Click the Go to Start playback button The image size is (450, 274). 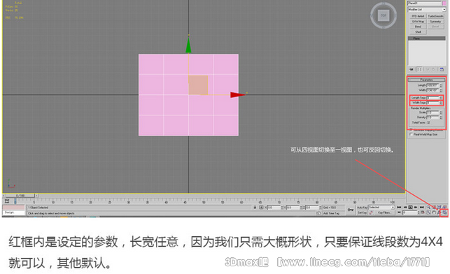pyautogui.click(x=399, y=207)
